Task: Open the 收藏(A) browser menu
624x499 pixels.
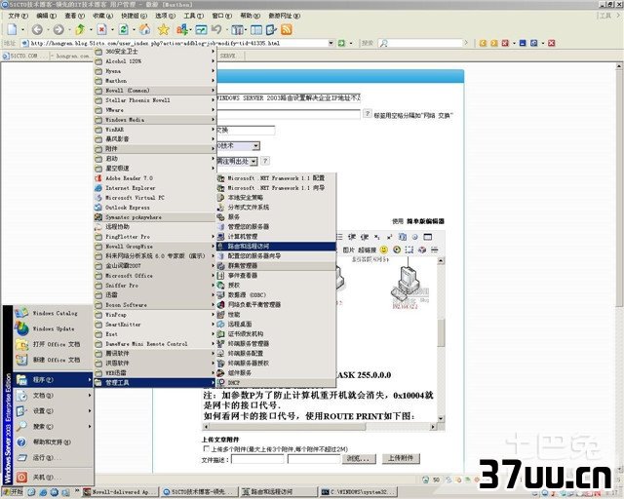Action: [x=102, y=16]
